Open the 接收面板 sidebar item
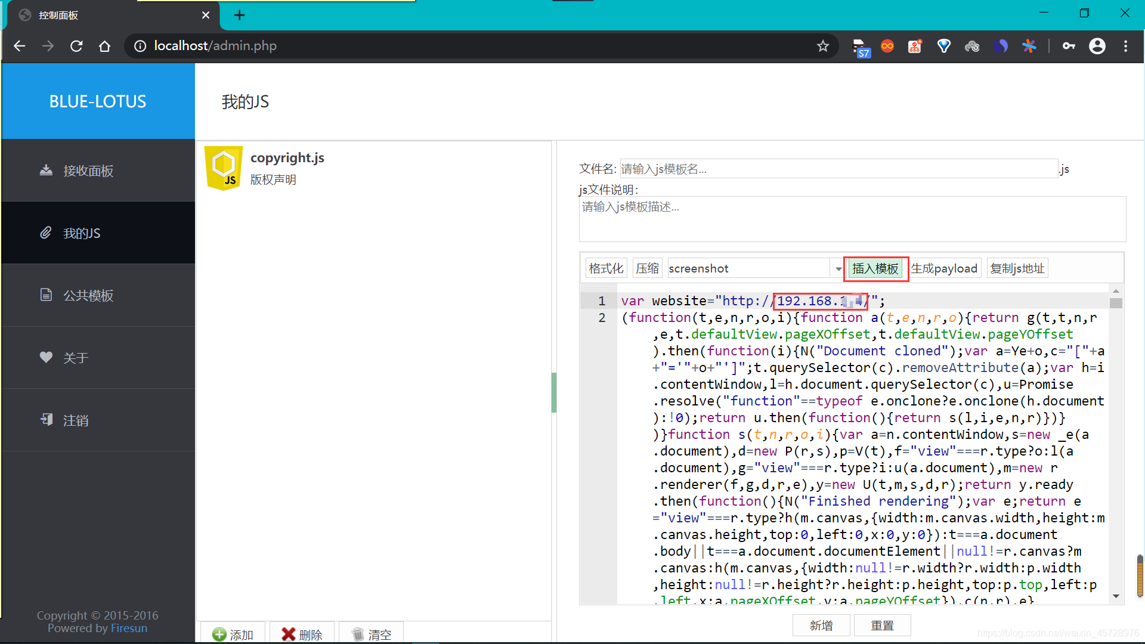The height and width of the screenshot is (644, 1145). [88, 171]
